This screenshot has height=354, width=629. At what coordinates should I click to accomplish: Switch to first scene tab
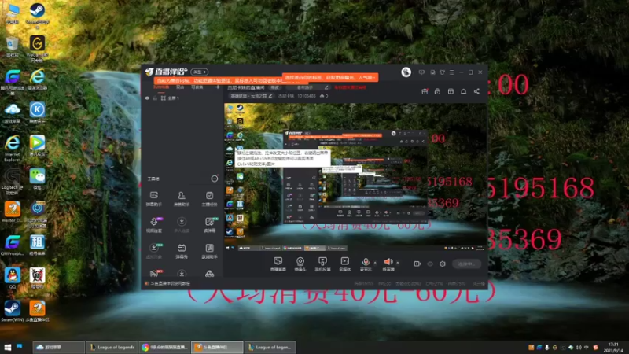click(x=161, y=87)
